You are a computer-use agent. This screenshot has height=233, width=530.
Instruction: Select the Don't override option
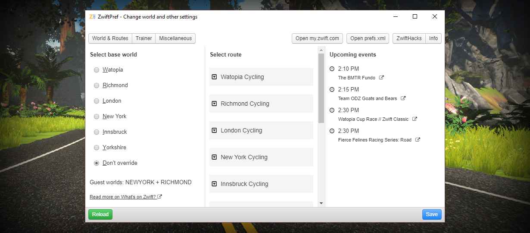(97, 163)
